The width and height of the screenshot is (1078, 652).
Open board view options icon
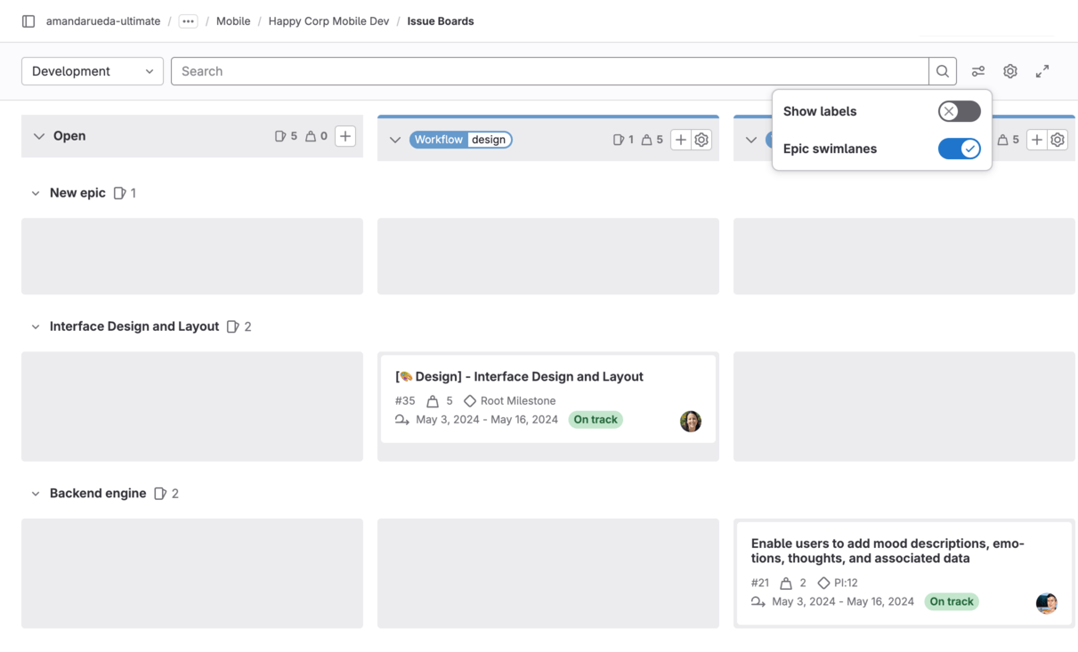pyautogui.click(x=978, y=71)
